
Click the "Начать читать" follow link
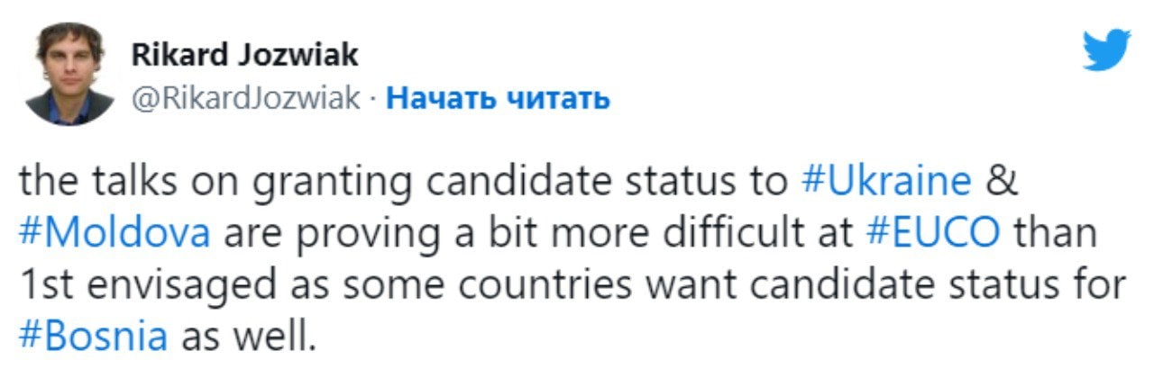coord(499,97)
